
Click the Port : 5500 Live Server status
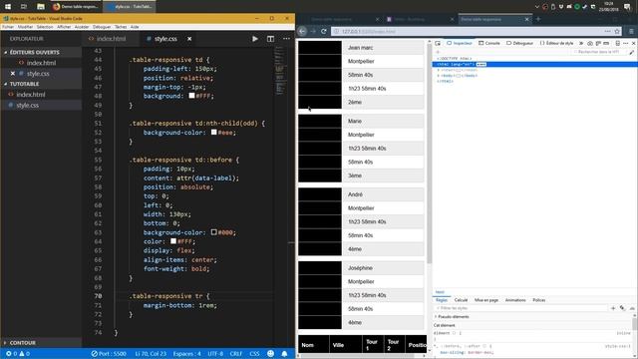109,354
